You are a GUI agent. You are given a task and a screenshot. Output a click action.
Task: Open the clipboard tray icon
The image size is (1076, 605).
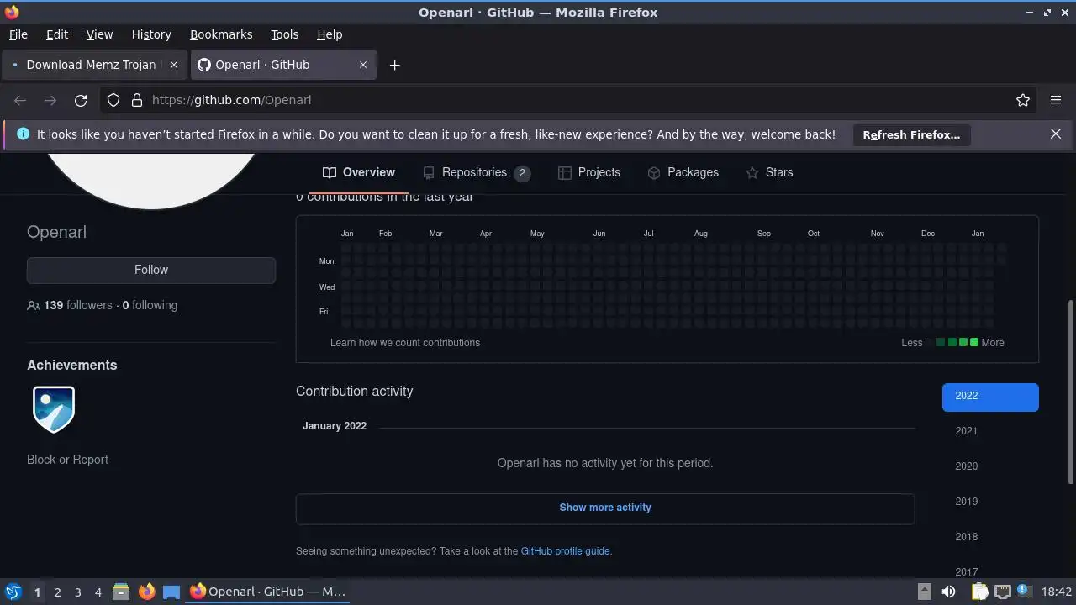(x=979, y=592)
